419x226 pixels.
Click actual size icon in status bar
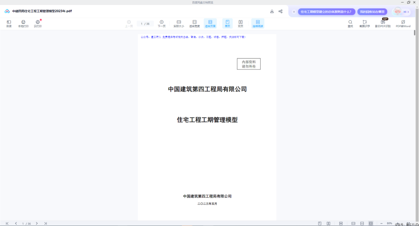click(x=353, y=223)
